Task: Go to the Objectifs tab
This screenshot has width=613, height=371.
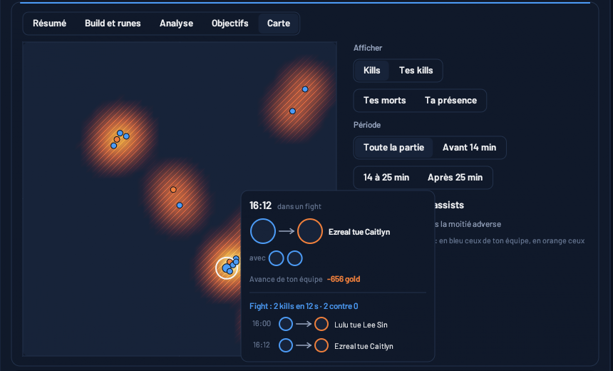Action: [230, 24]
